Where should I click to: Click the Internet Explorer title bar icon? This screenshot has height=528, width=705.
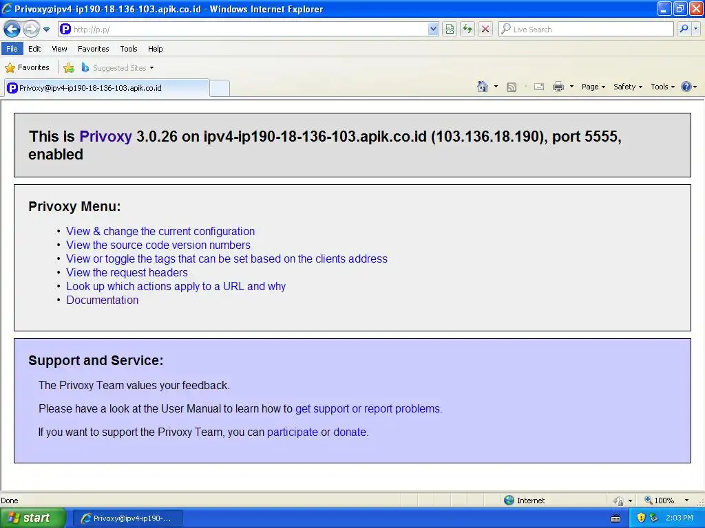(7, 8)
